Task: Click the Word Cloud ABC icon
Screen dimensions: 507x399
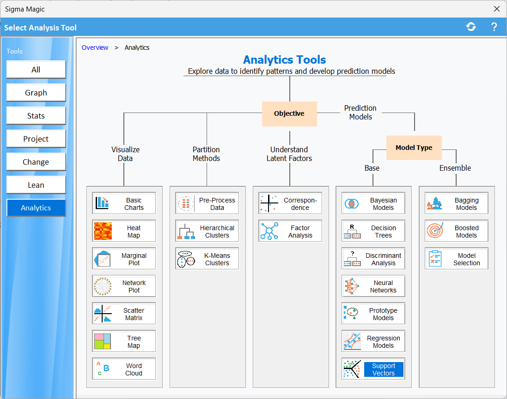Action: pyautogui.click(x=103, y=369)
